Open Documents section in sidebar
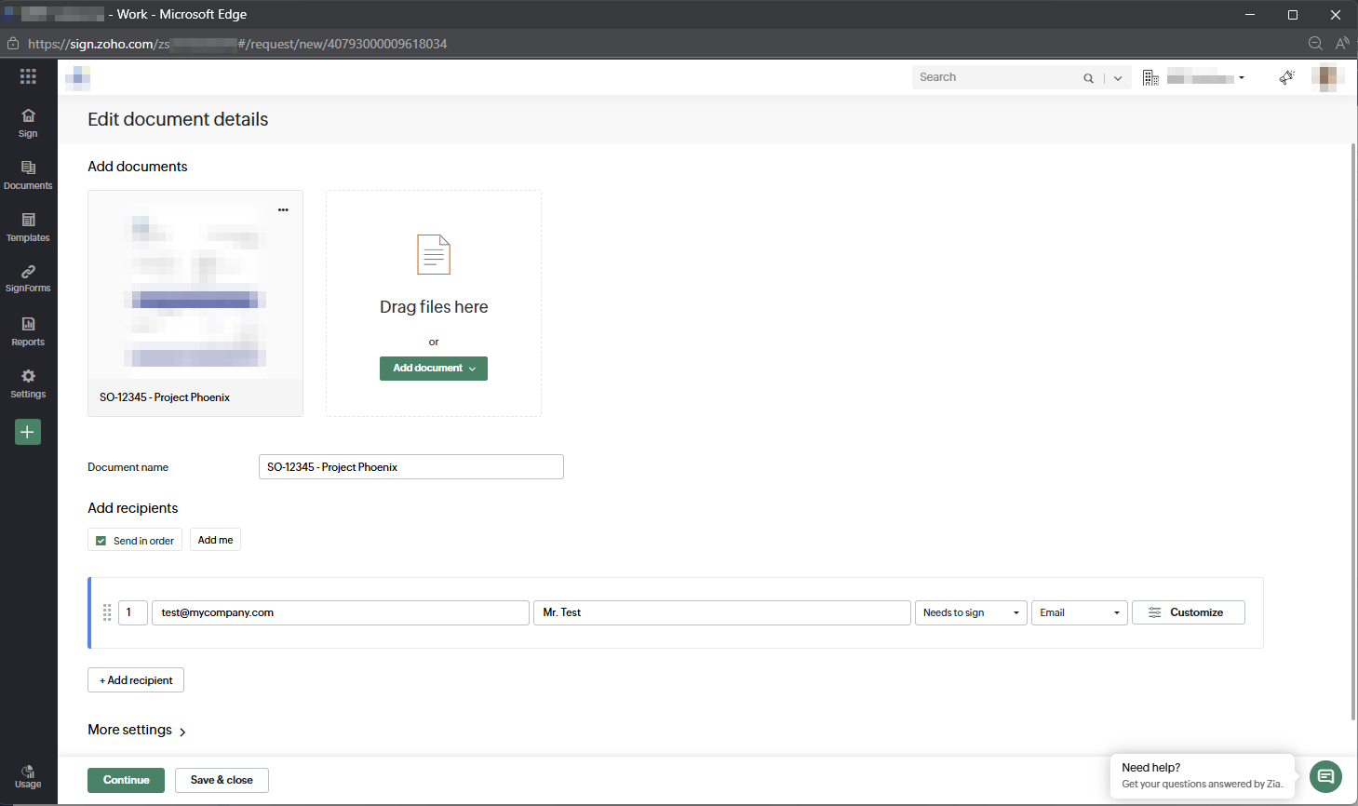This screenshot has width=1358, height=806. coord(28,175)
